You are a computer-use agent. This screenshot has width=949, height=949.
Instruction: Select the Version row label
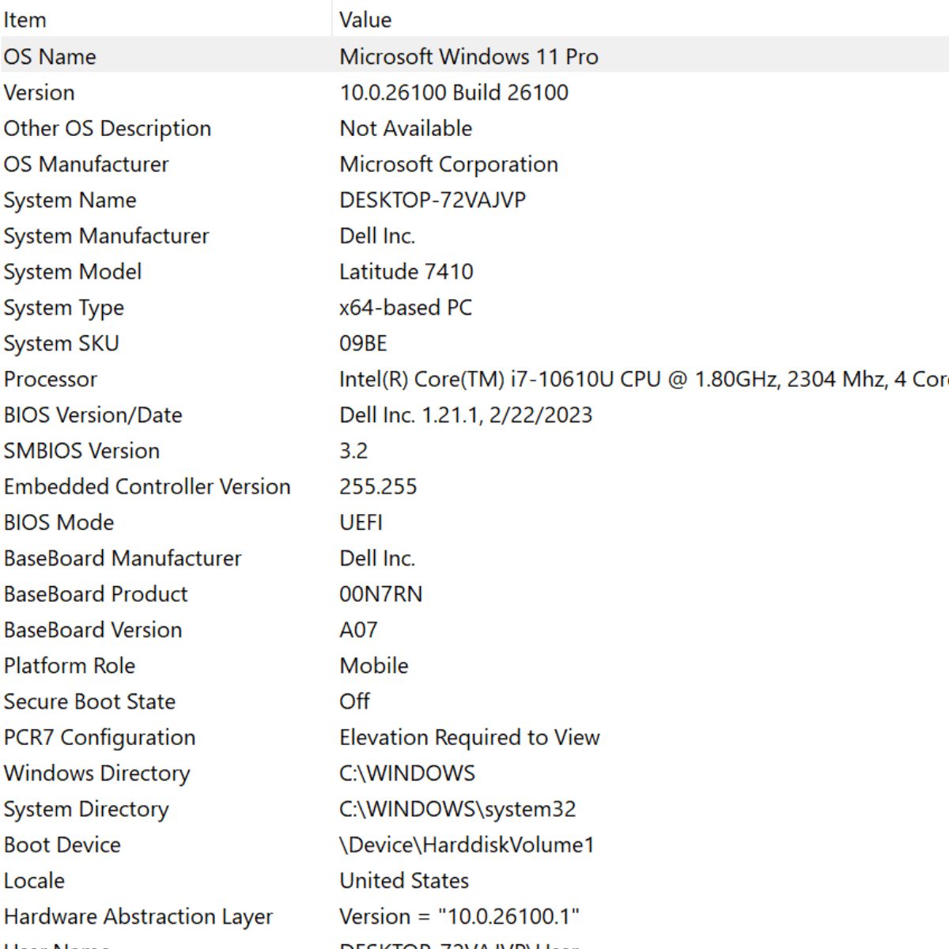(40, 93)
